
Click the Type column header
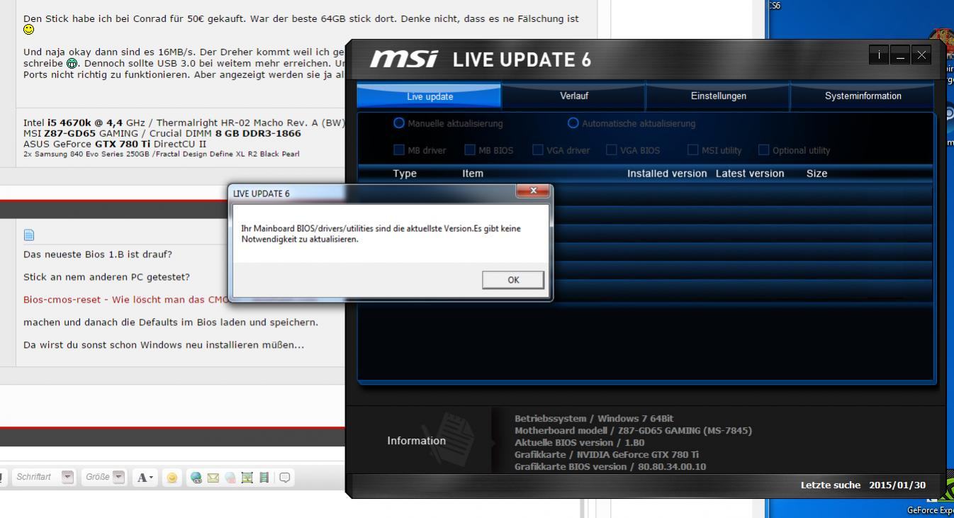(x=405, y=174)
